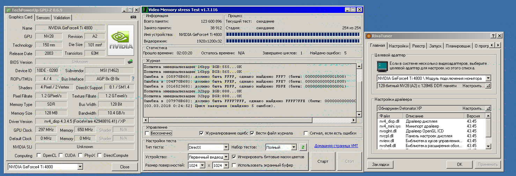Click the RivaTuner tab scroll right arrow
Screen dimensions: 516x176
498,46
